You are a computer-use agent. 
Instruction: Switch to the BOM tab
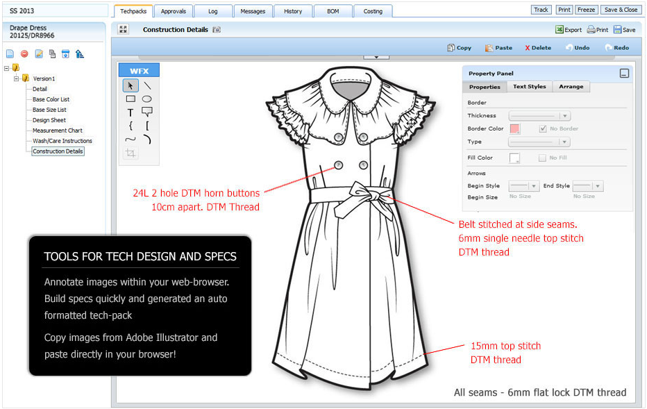(333, 11)
